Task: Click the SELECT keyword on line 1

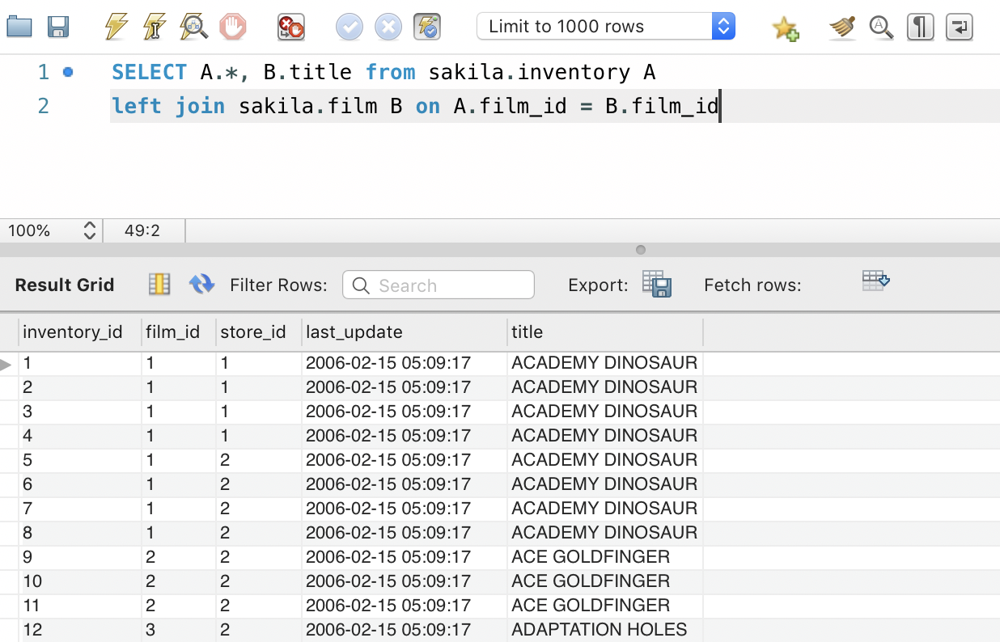Action: (149, 72)
